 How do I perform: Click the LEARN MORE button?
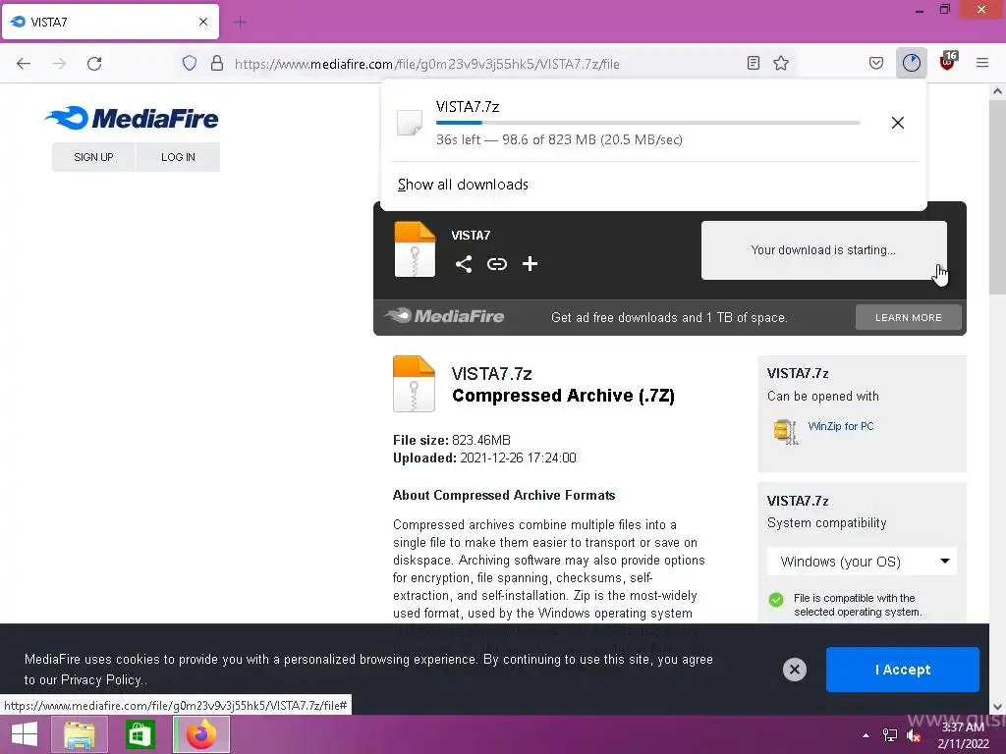tap(909, 317)
